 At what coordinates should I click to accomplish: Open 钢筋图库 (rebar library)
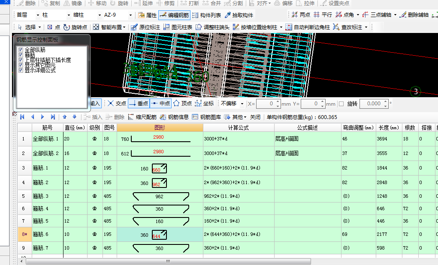[x=207, y=117]
